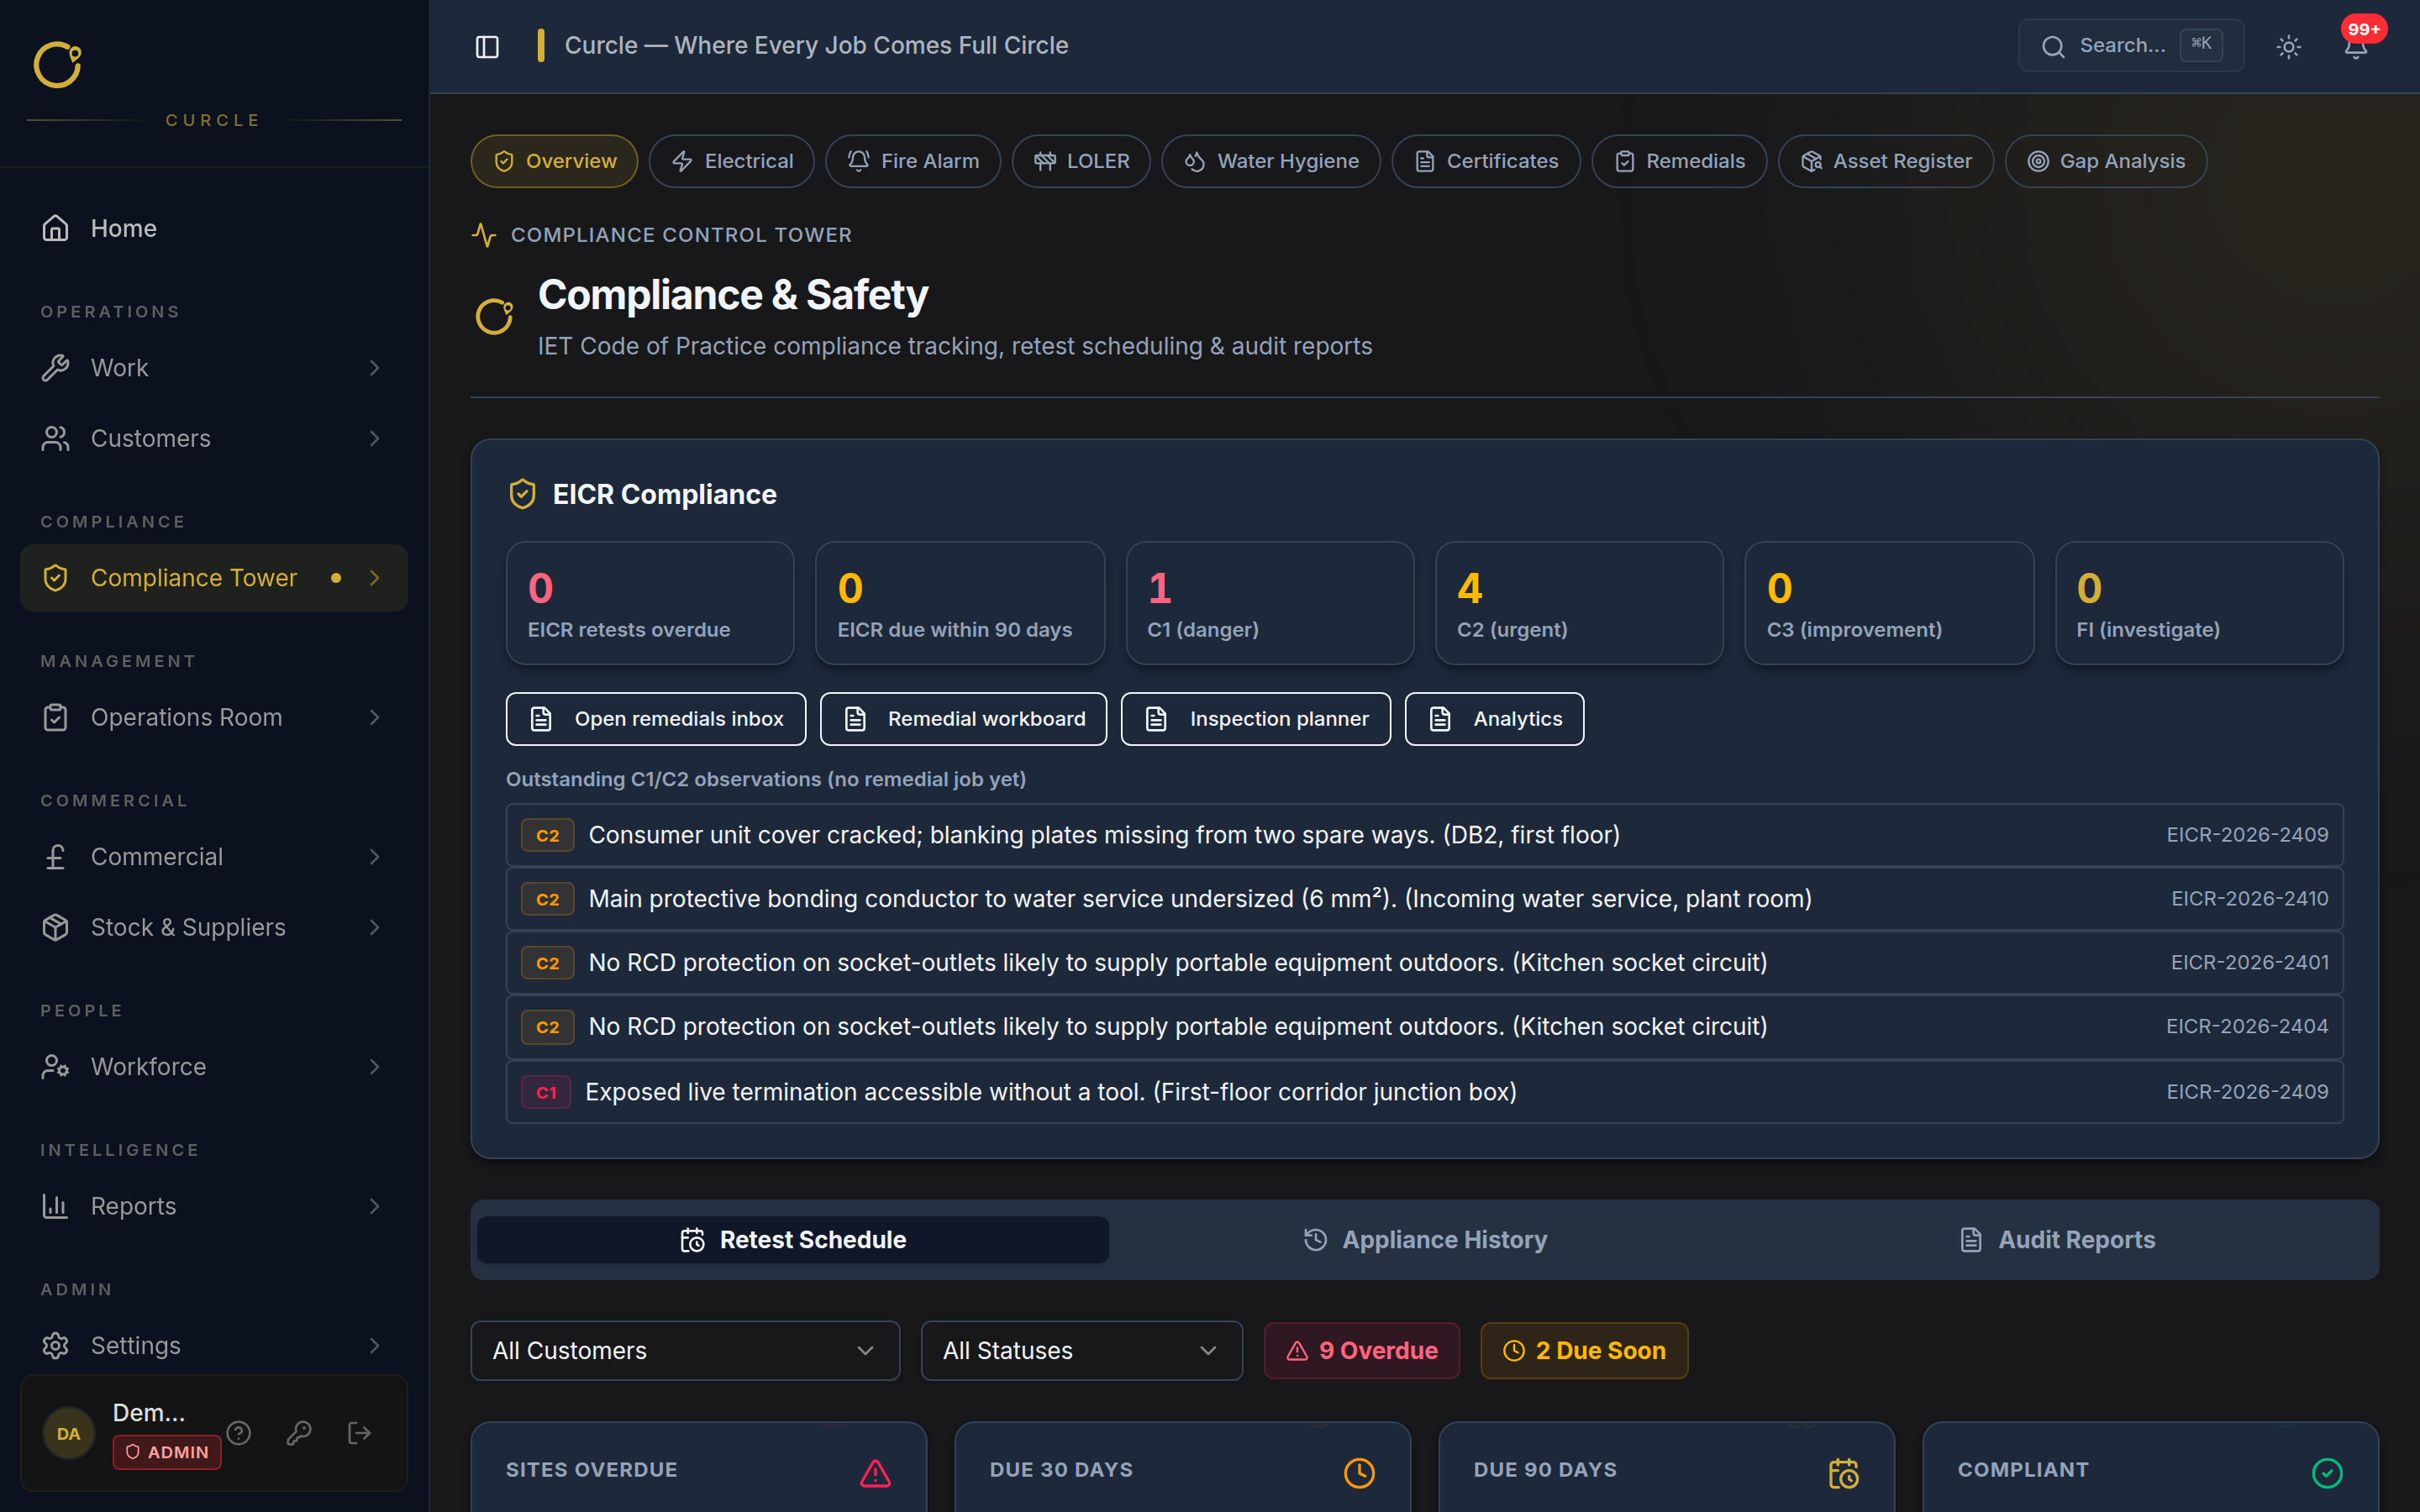The image size is (2420, 1512).
Task: Click reference EICR-2026-2401
Action: pyautogui.click(x=2249, y=962)
